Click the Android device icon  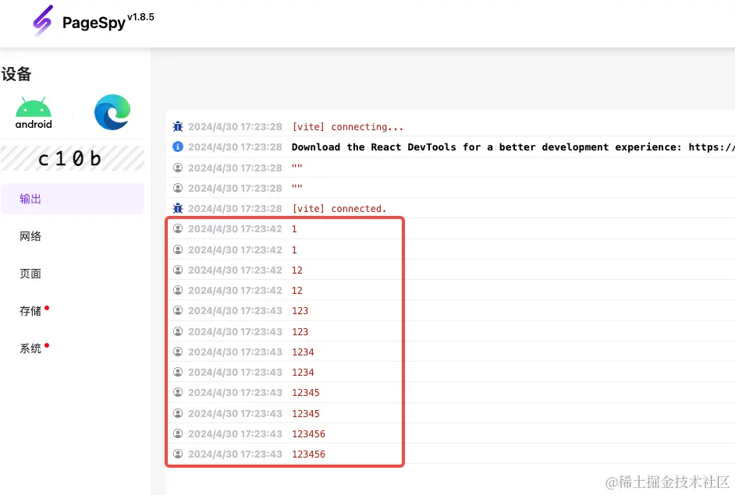click(34, 113)
